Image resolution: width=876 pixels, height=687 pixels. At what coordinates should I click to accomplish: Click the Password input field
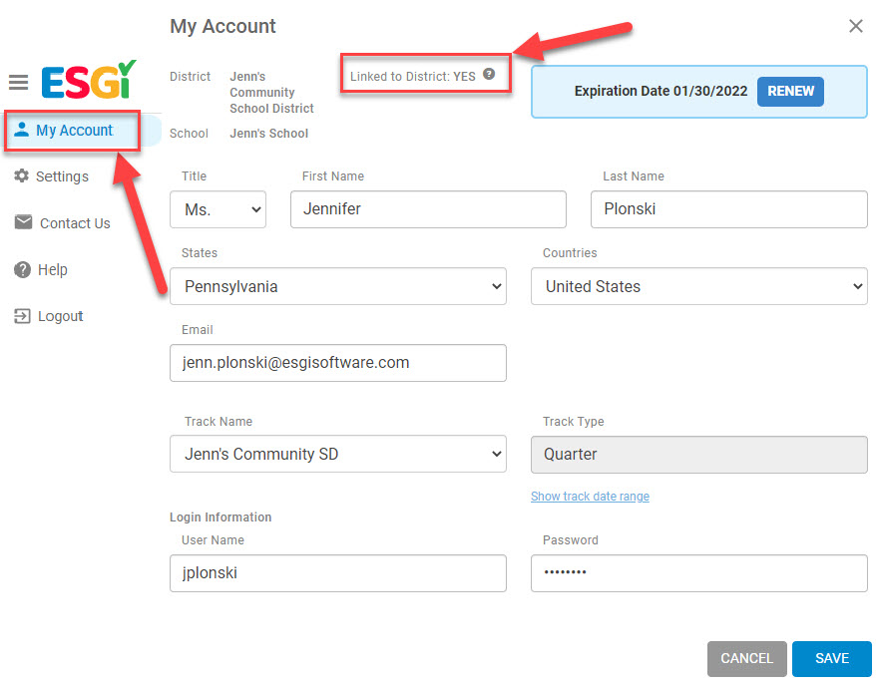coord(698,573)
